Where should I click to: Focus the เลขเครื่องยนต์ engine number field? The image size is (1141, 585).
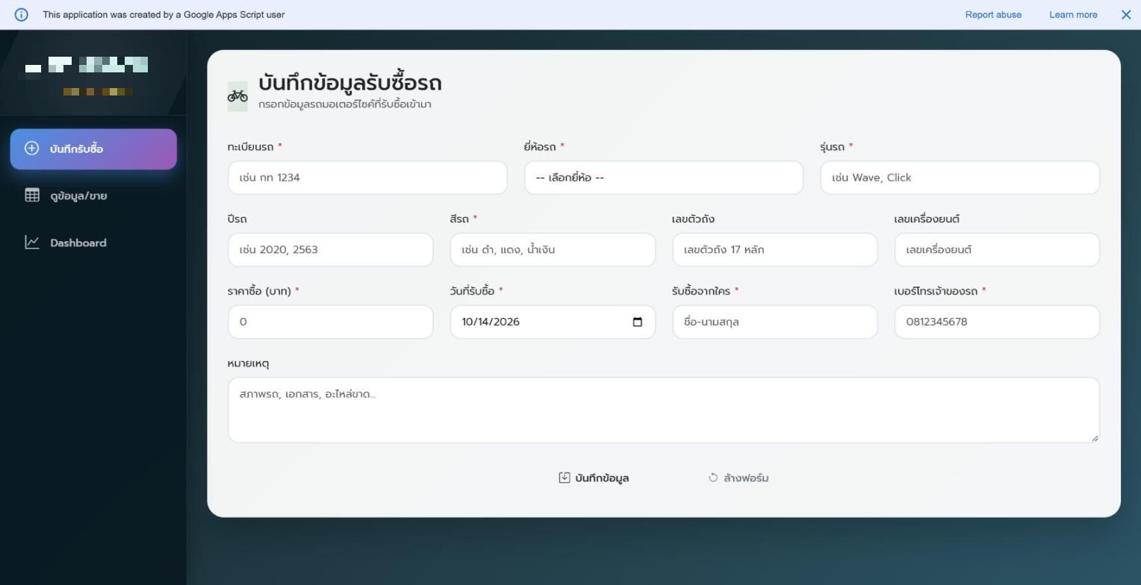pyautogui.click(x=997, y=249)
